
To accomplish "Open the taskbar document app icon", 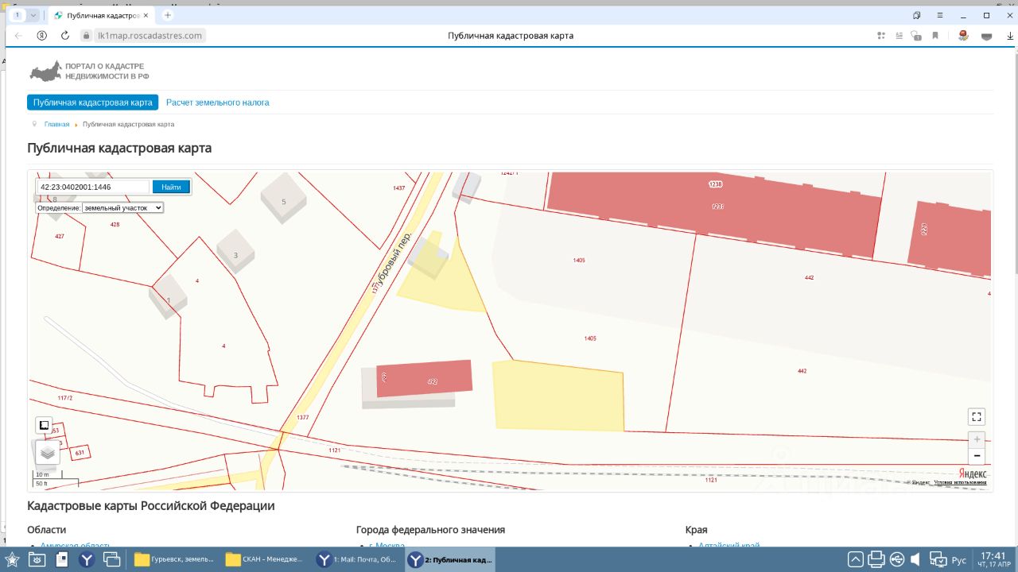I will coord(62,559).
